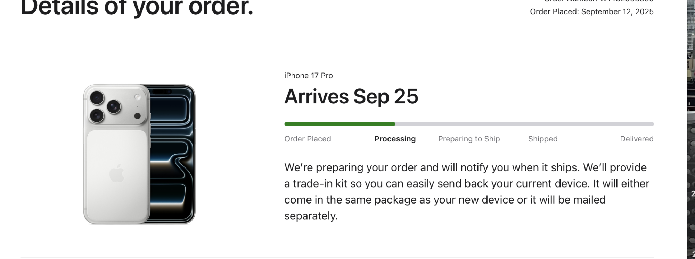
Task: Click the partially visible Order Number text
Action: [x=598, y=1]
